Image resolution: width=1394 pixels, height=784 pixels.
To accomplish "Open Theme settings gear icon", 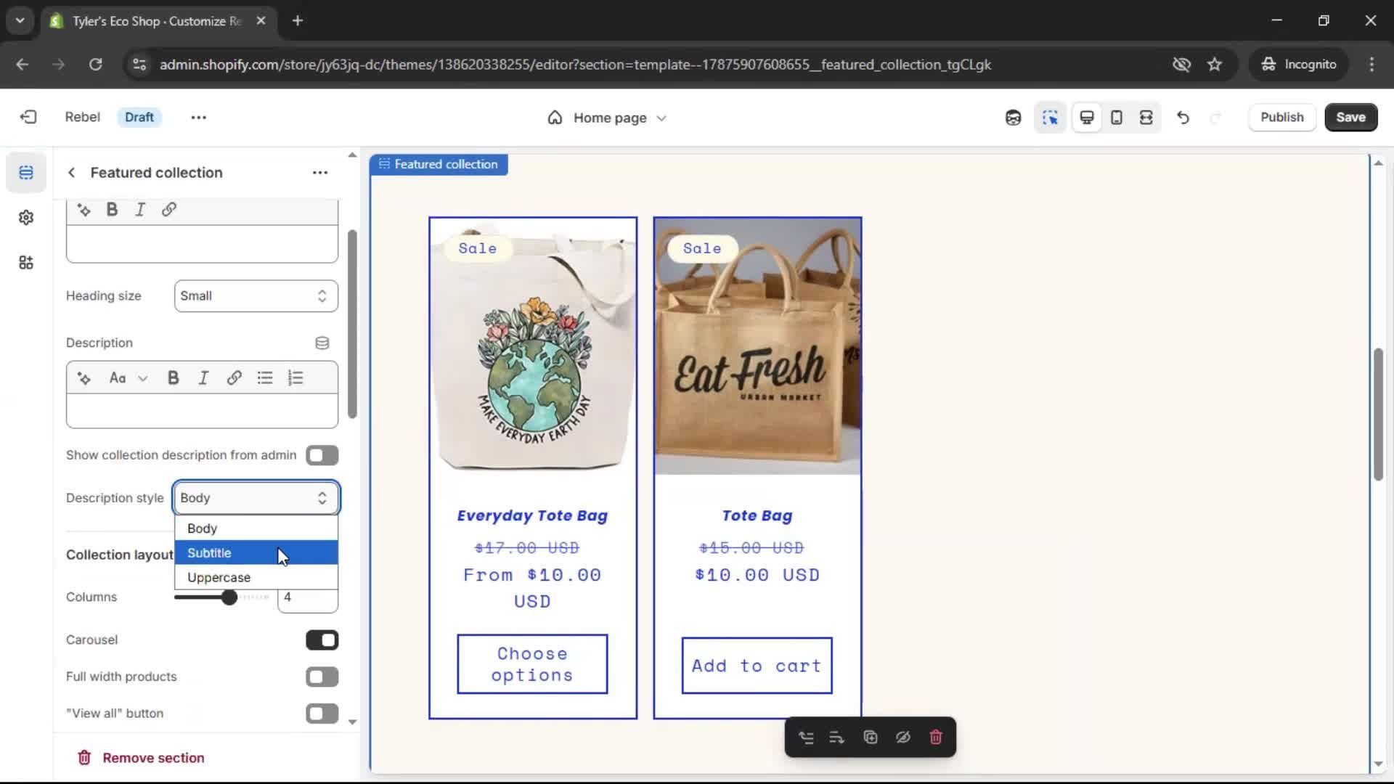I will pos(26,218).
